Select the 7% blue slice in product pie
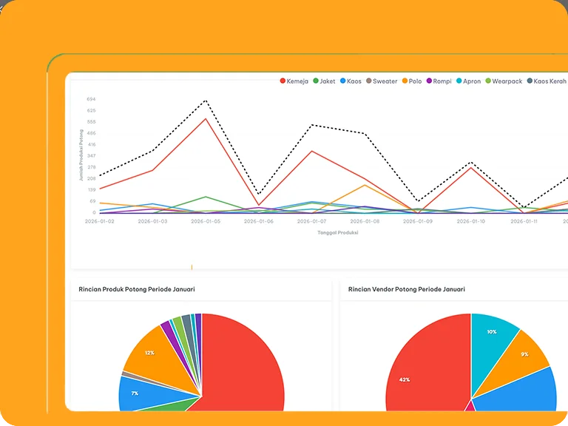The image size is (568, 426). click(x=135, y=392)
